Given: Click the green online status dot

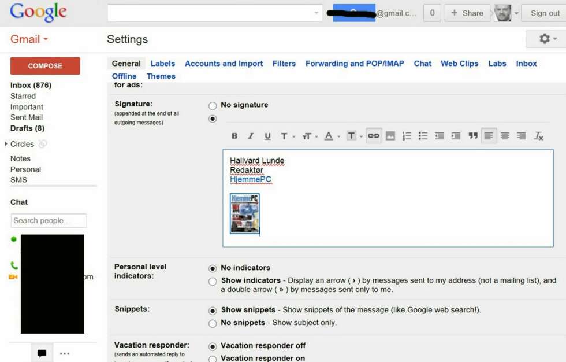Looking at the screenshot, I should coord(14,239).
